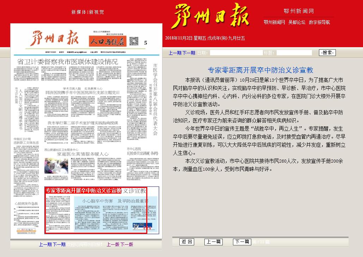Click the date text 2018年11月2日 星期五

click(x=185, y=38)
